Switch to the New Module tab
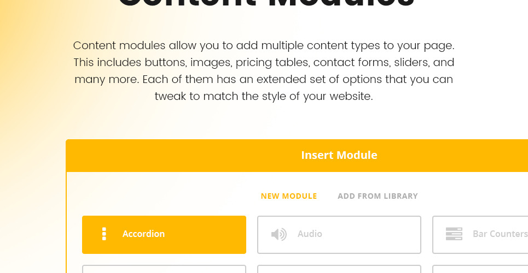The height and width of the screenshot is (273, 528). point(289,196)
